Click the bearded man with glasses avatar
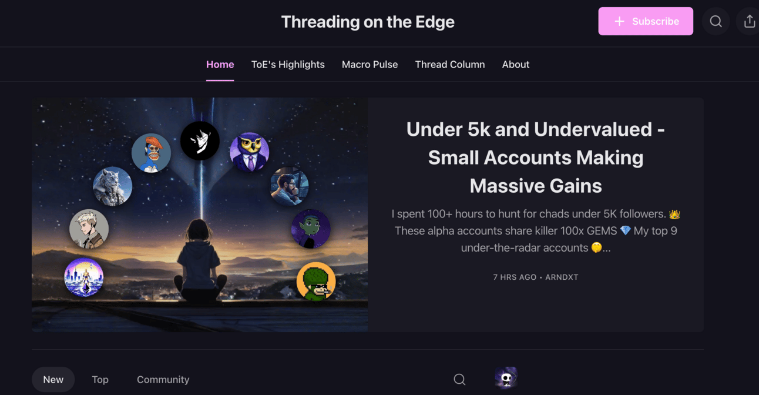The height and width of the screenshot is (395, 759). [289, 186]
